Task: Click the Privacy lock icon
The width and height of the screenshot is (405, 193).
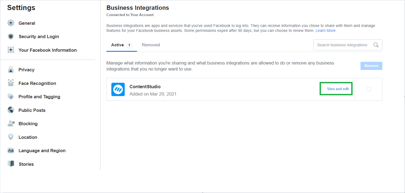Action: point(11,70)
